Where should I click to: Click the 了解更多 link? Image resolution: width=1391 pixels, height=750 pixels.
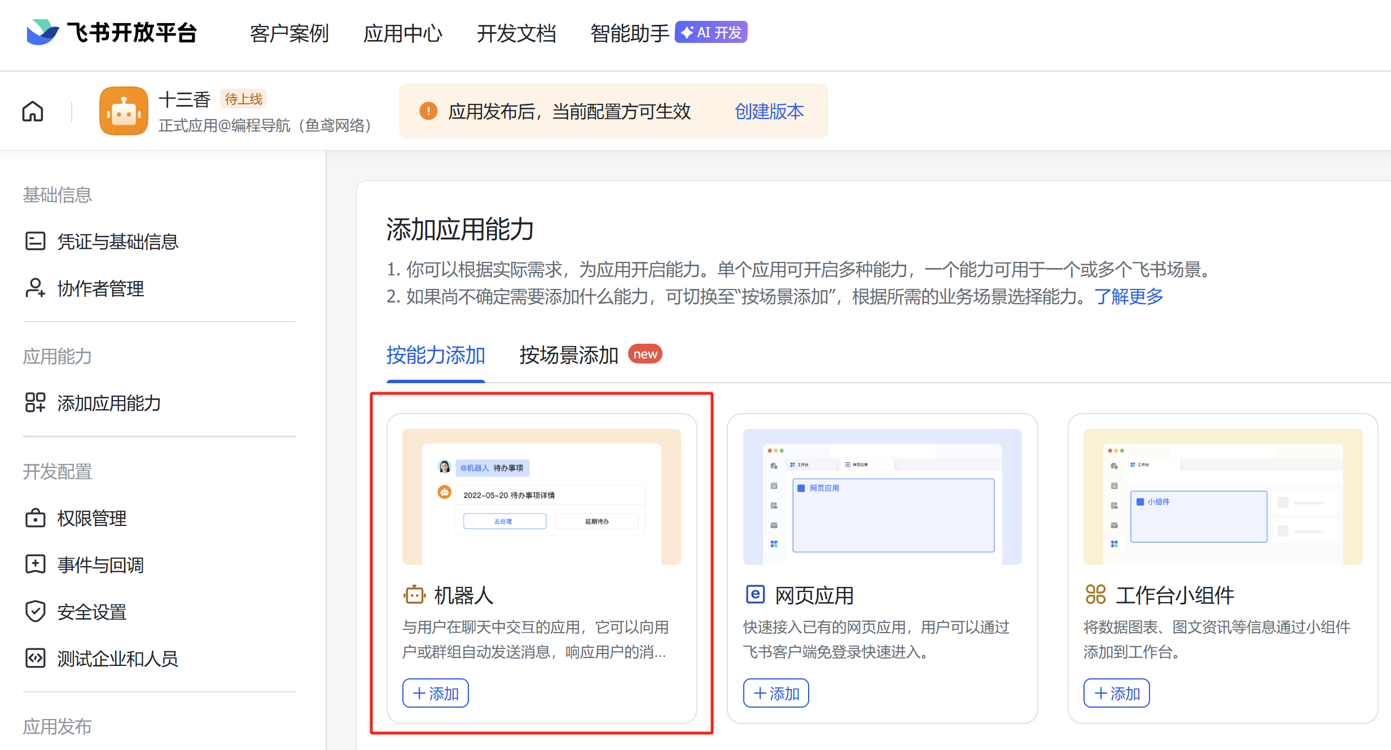[x=1129, y=296]
